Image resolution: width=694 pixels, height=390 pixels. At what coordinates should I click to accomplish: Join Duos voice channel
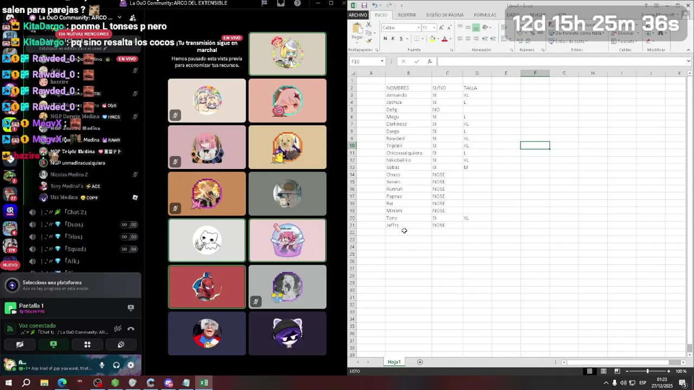click(x=75, y=224)
